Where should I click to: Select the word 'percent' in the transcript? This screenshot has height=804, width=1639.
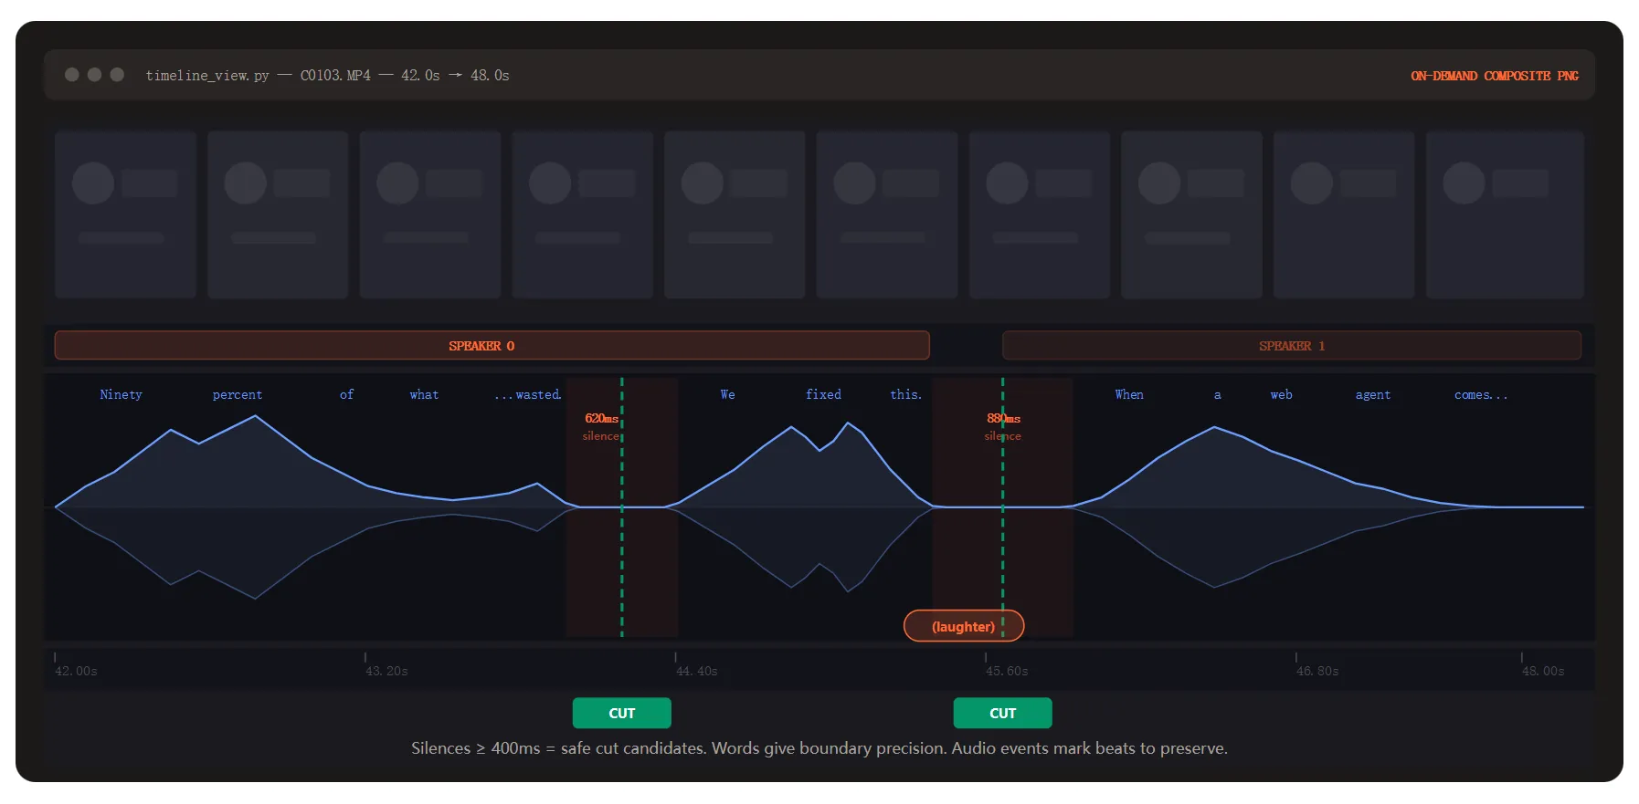(237, 394)
